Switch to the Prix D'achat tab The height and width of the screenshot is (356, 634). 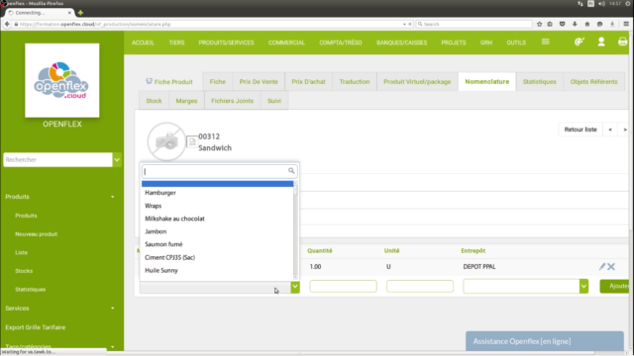click(x=308, y=81)
